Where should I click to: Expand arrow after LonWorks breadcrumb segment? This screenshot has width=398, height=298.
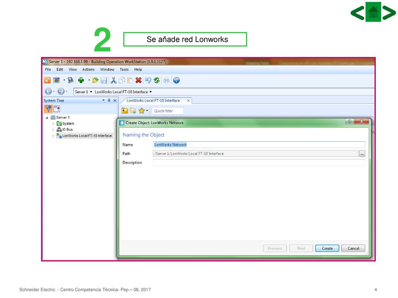pos(151,92)
